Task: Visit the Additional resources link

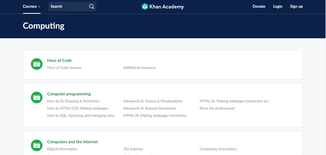Action: click(x=140, y=67)
